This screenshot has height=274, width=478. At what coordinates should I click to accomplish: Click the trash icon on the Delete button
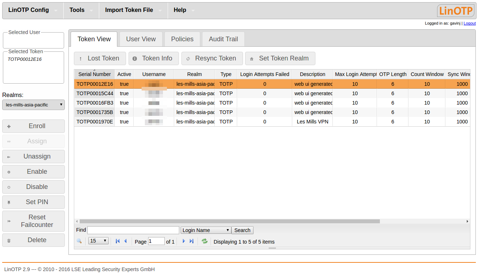[x=8, y=240]
